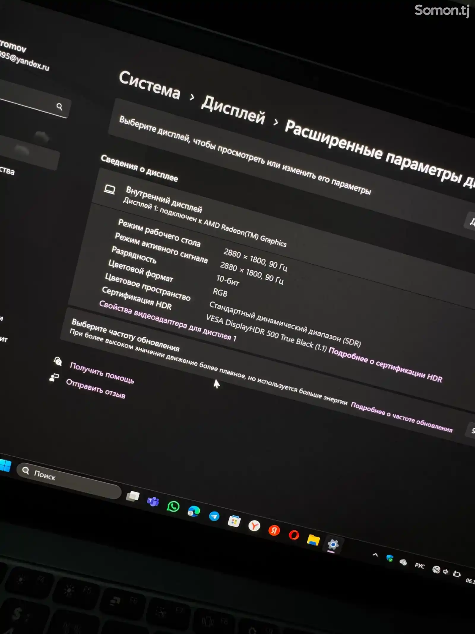475x634 pixels.
Task: Open "Свойства видеоадаптера для дисплея 1" link
Action: 168,321
